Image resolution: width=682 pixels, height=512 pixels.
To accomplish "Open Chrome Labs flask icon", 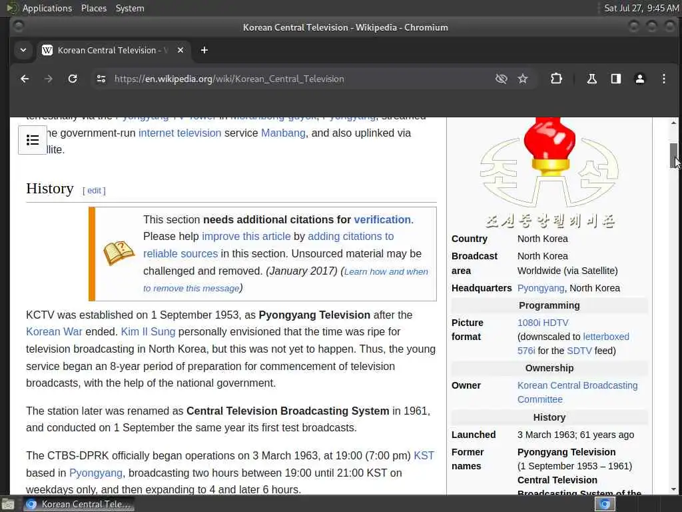I will pos(592,79).
